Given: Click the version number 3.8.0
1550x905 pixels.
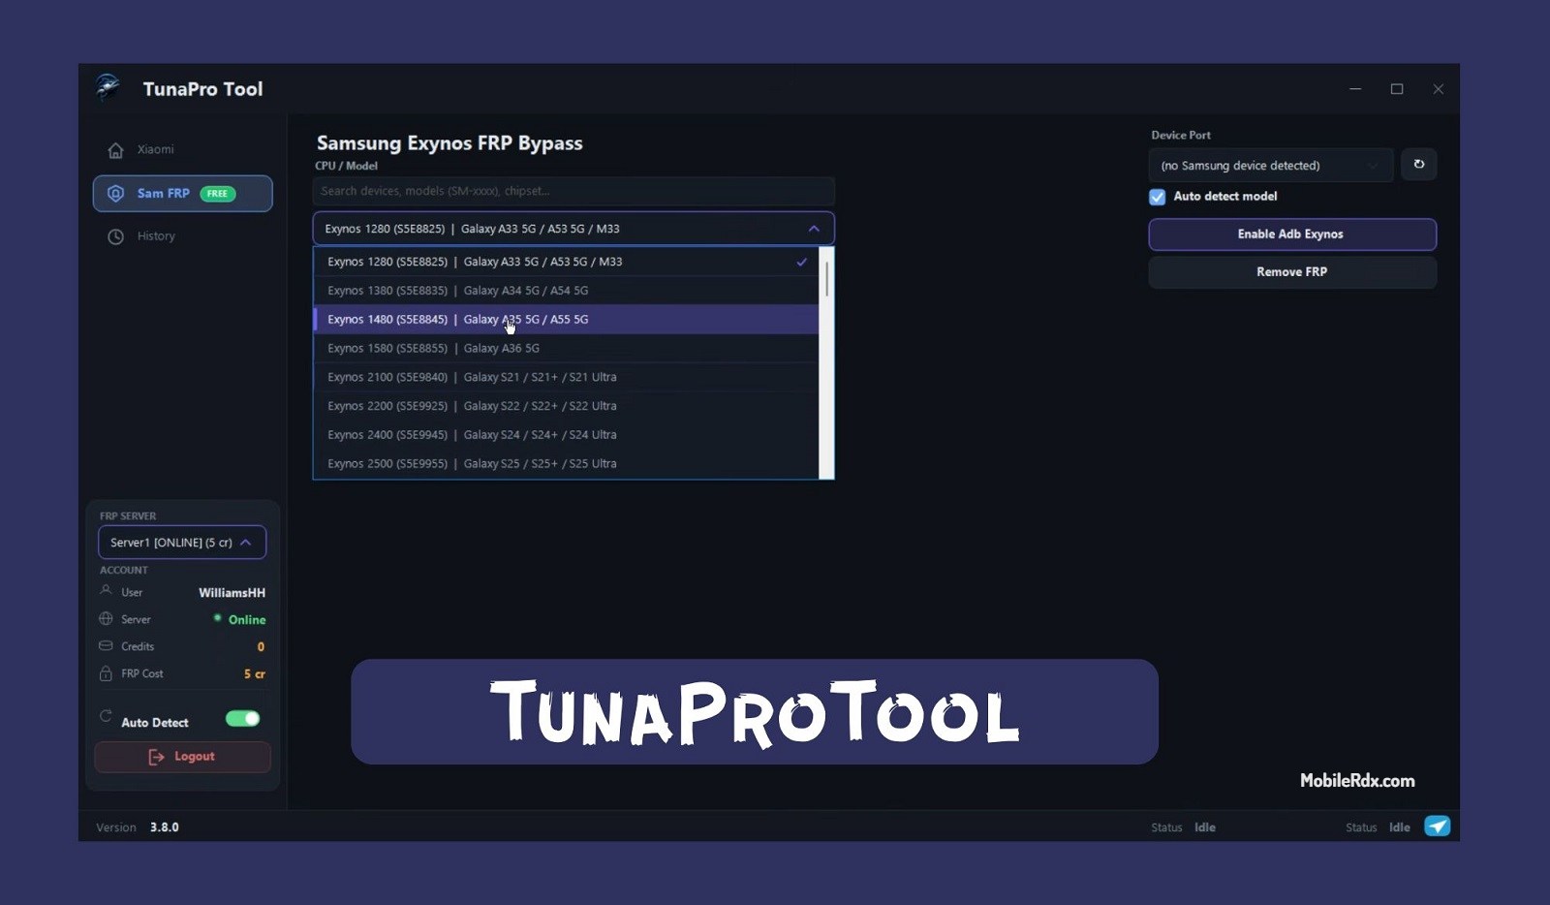Looking at the screenshot, I should point(165,827).
